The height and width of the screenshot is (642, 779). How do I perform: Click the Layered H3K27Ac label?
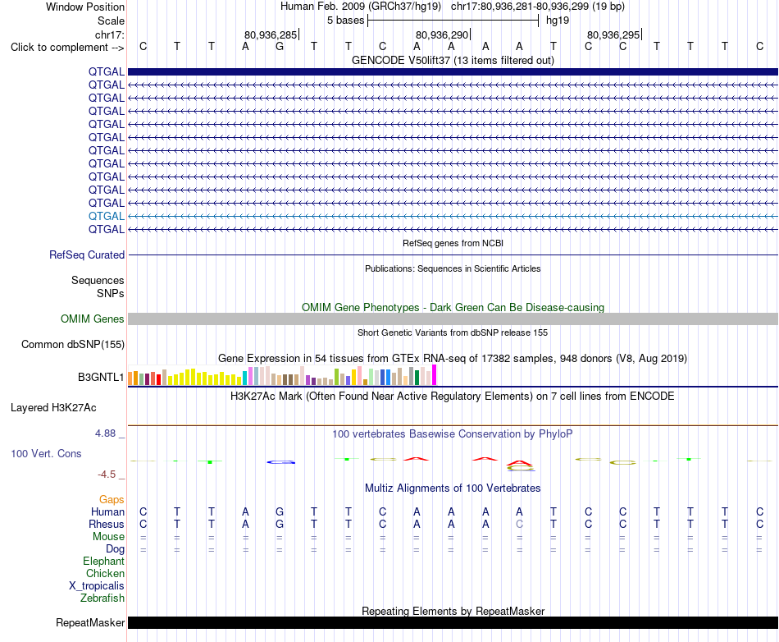(x=53, y=408)
